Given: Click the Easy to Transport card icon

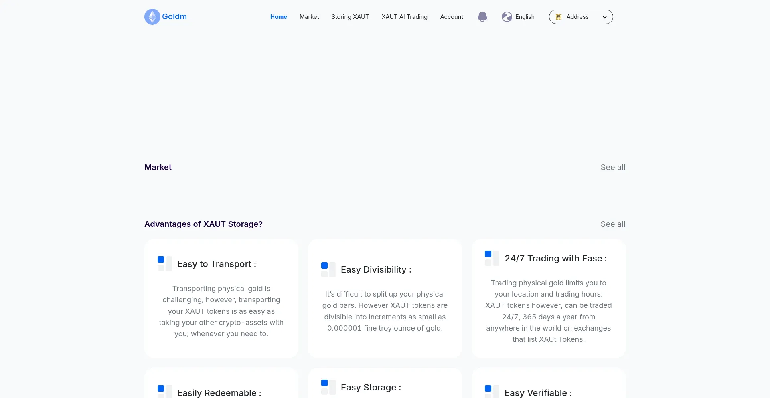Looking at the screenshot, I should pyautogui.click(x=164, y=264).
